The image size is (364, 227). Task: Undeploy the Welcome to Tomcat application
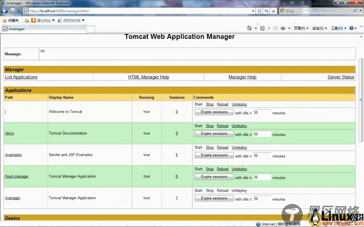(239, 104)
